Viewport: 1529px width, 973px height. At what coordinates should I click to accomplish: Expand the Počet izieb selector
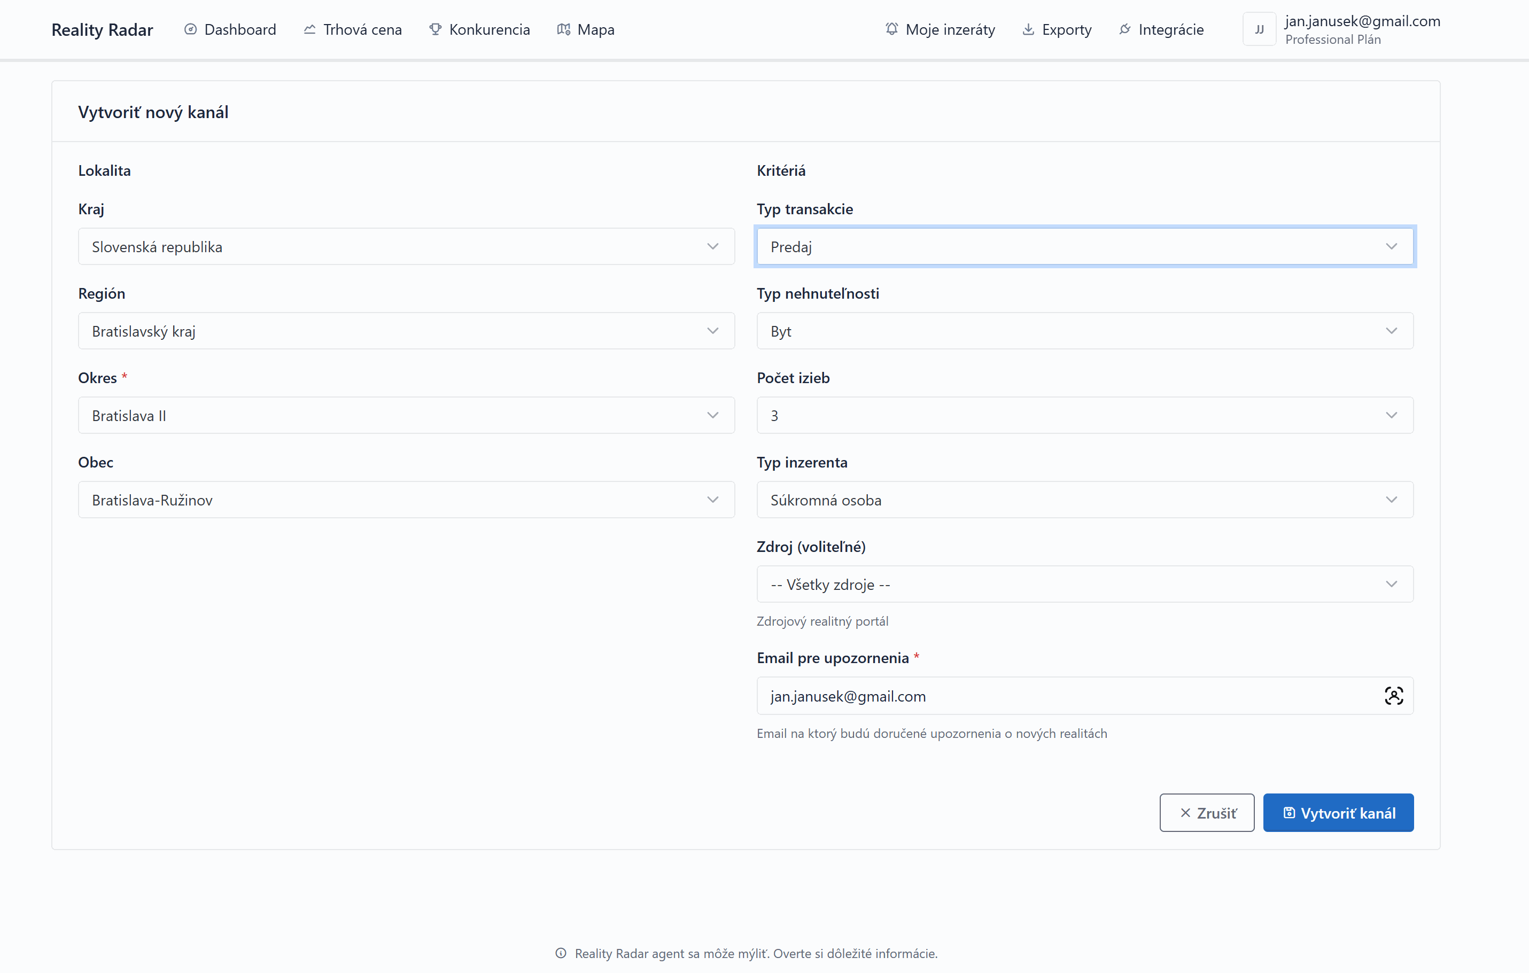[1084, 415]
